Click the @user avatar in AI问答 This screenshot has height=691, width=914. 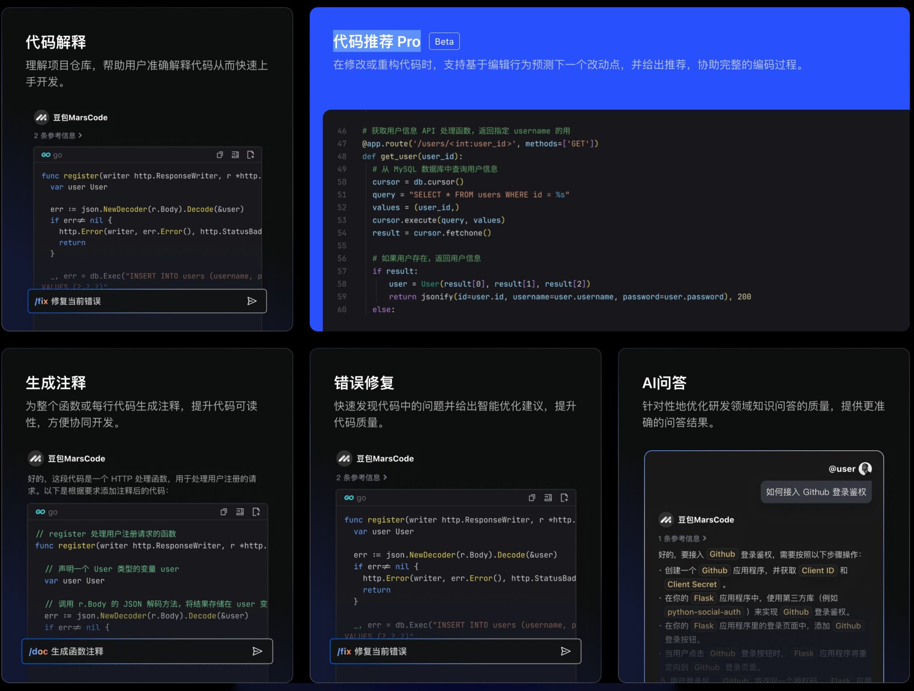(x=865, y=469)
